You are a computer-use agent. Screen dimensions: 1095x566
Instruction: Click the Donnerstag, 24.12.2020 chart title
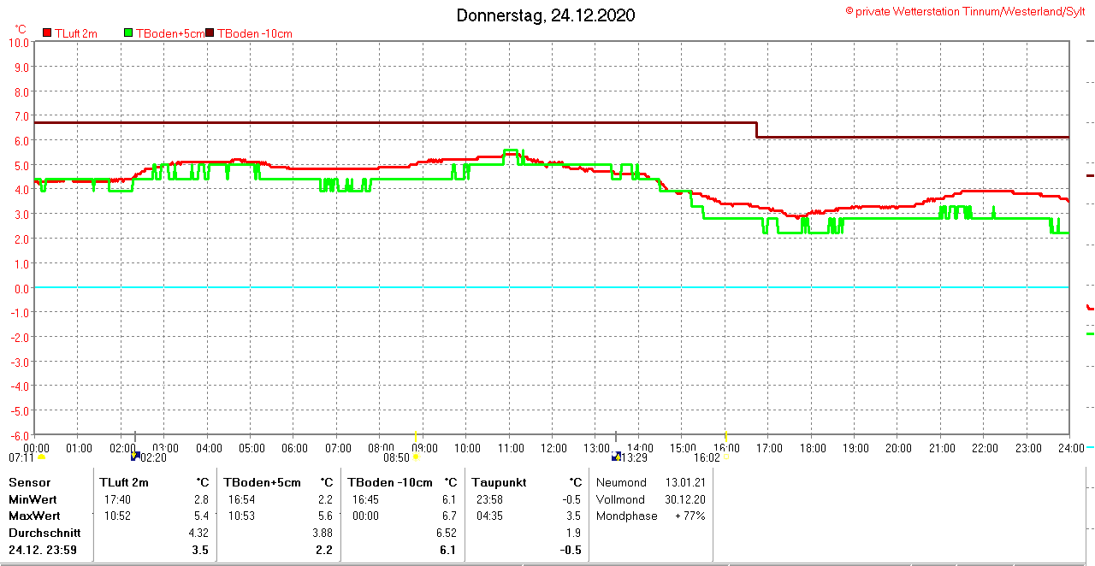[x=545, y=15]
